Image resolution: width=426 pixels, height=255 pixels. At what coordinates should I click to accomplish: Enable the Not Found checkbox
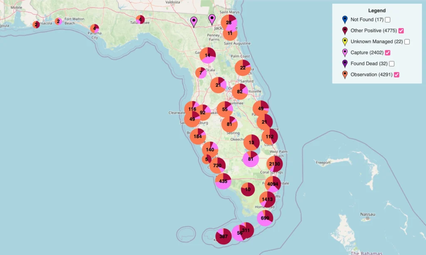coord(387,19)
